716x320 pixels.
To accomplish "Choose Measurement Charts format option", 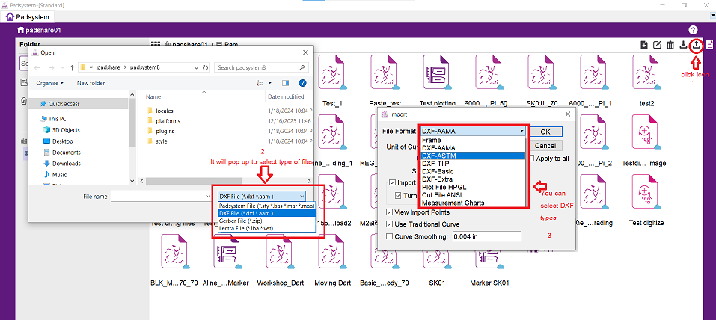I will coord(473,203).
